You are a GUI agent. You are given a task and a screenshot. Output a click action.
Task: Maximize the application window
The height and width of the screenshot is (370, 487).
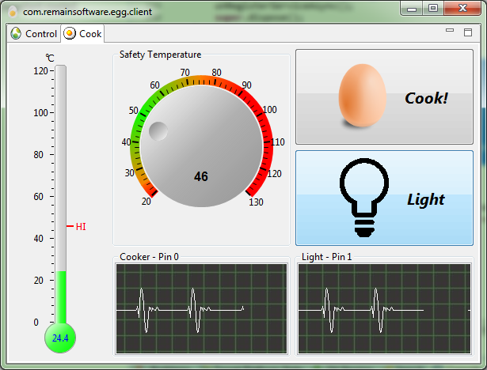(433, 8)
